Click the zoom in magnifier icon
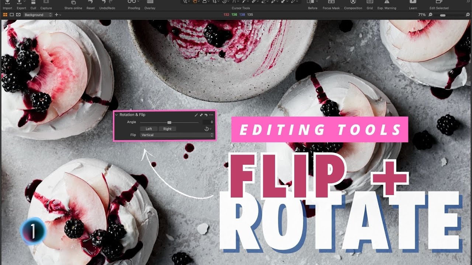472x265 pixels. click(x=468, y=15)
